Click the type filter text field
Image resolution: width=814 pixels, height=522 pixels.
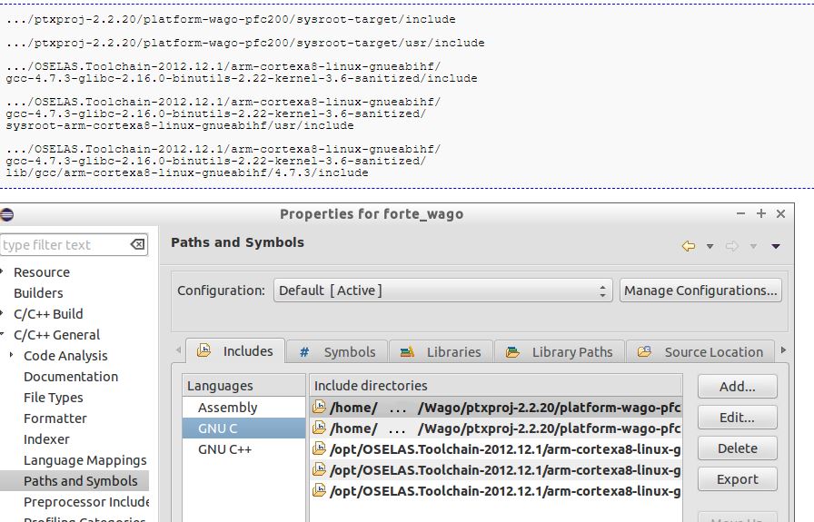point(62,245)
